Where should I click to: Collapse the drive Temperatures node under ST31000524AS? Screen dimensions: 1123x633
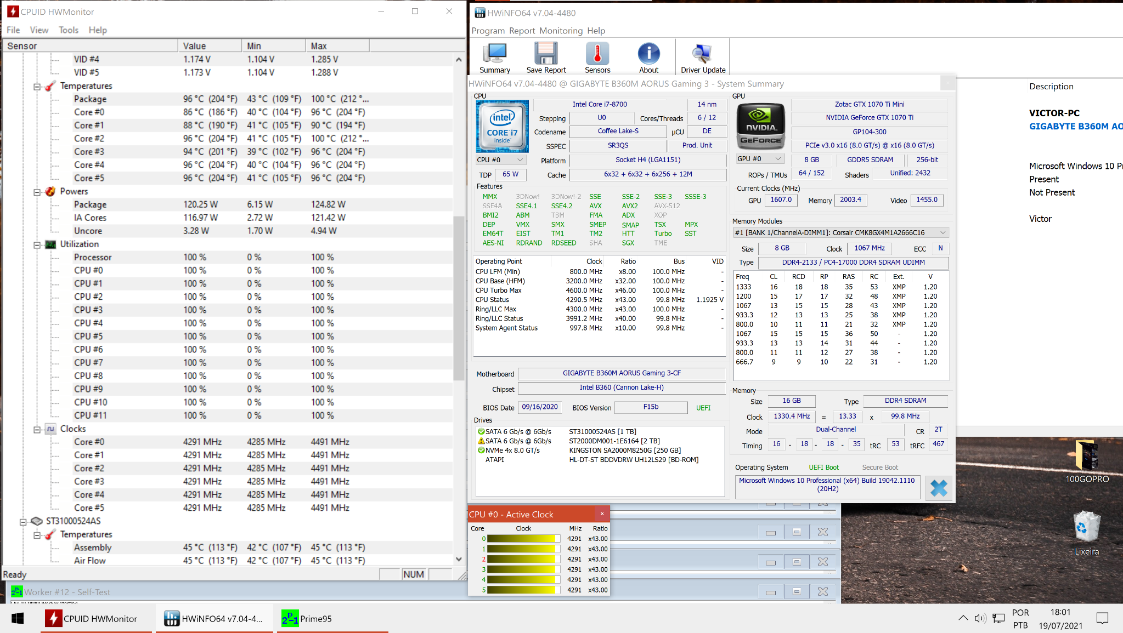(37, 535)
